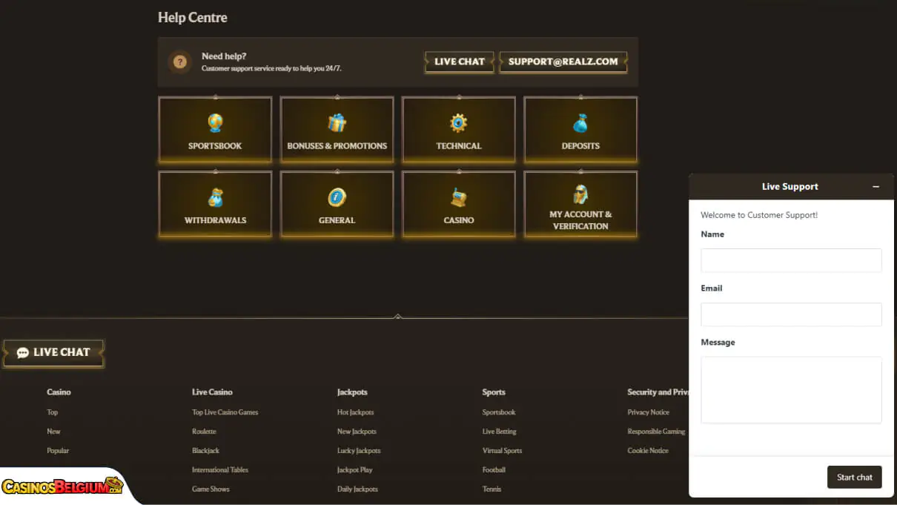Click the question mark help icon
Viewport: 897px width, 505px height.
(179, 62)
